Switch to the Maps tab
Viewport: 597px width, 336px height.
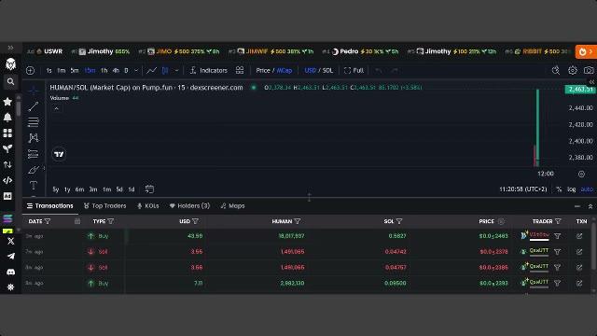click(232, 205)
